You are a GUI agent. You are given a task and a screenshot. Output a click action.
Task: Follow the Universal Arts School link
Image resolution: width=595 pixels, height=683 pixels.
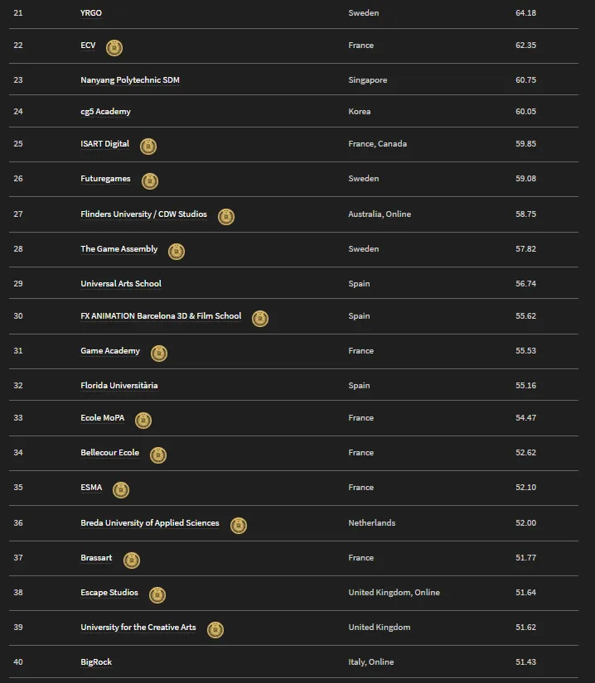(x=121, y=284)
